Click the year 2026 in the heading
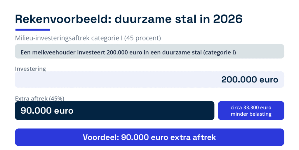Viewport: 299px width, 150px height. [228, 19]
